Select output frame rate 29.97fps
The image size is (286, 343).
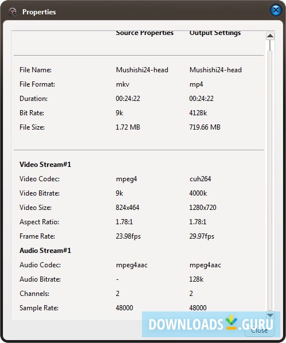pos(202,236)
